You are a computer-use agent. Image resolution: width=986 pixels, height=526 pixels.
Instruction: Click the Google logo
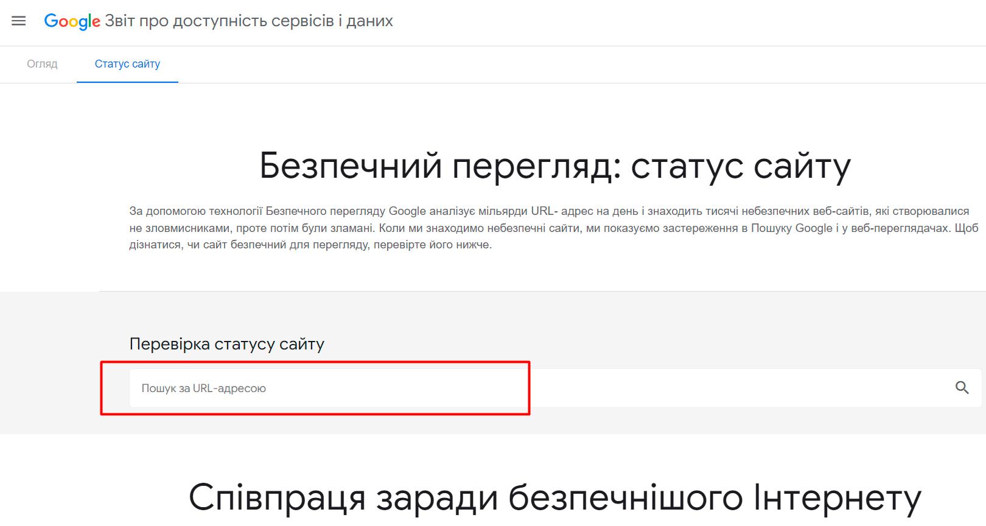click(x=72, y=21)
